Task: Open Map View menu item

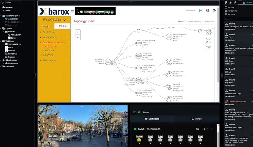Action: click(48, 55)
